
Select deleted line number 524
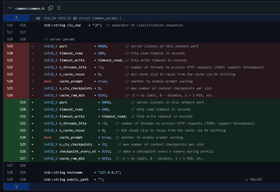pos(10,81)
